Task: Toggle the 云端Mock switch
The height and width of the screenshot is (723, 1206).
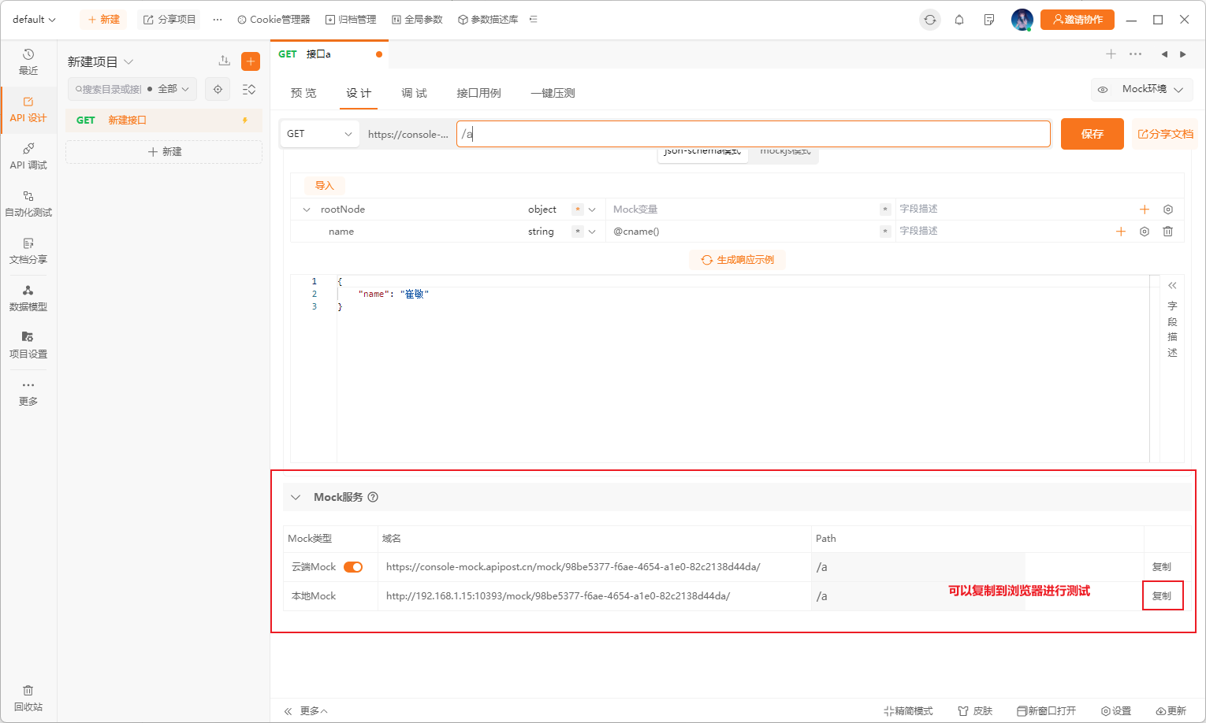Action: [353, 567]
